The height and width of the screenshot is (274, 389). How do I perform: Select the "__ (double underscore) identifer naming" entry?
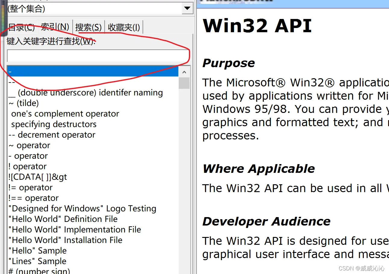pos(86,93)
